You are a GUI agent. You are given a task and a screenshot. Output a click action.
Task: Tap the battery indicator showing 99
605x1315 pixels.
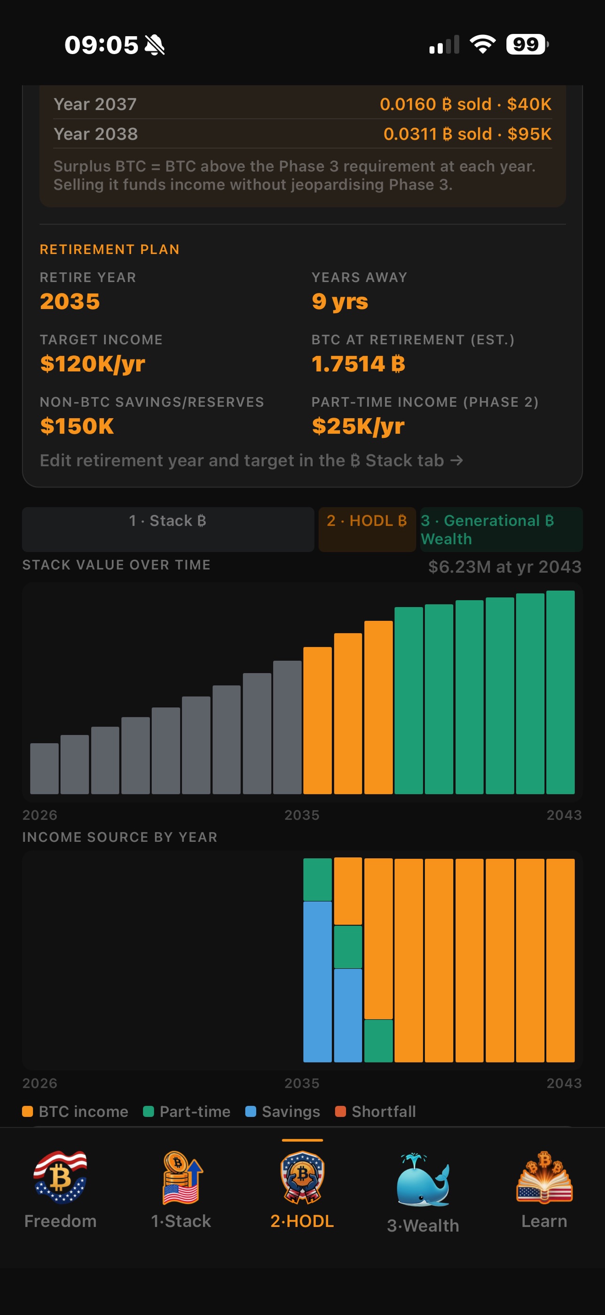(527, 44)
